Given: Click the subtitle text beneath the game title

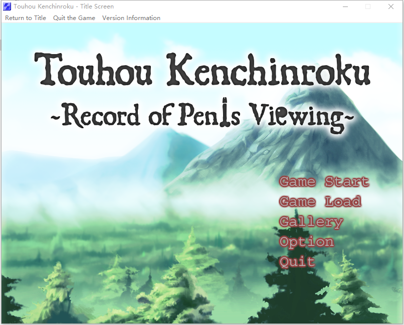Looking at the screenshot, I should tap(202, 115).
